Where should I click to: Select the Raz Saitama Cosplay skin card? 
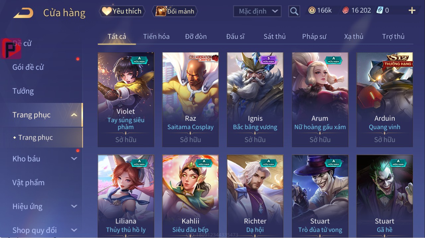[190, 100]
